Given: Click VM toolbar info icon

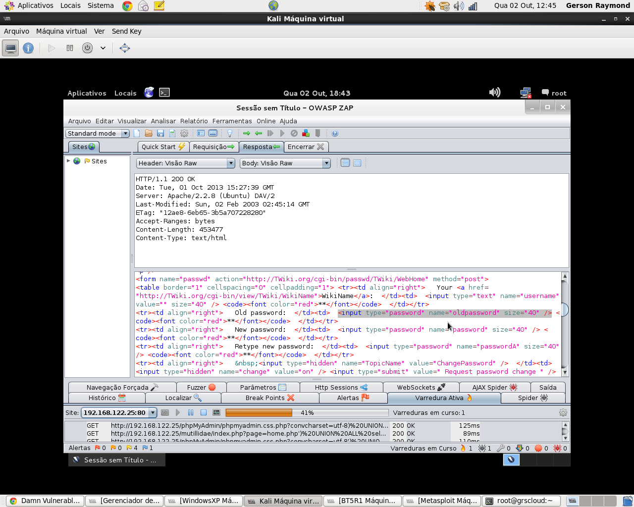Looking at the screenshot, I should 28,48.
